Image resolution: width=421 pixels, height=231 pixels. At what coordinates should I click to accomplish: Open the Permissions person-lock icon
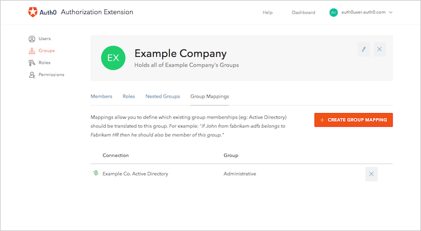point(31,75)
